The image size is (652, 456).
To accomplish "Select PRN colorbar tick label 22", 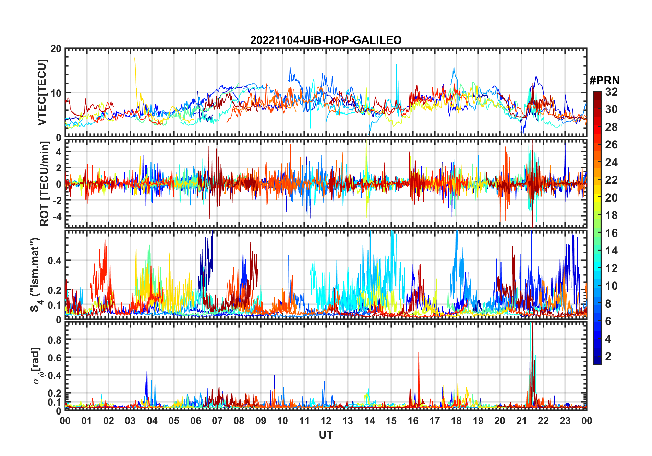I will pyautogui.click(x=612, y=180).
